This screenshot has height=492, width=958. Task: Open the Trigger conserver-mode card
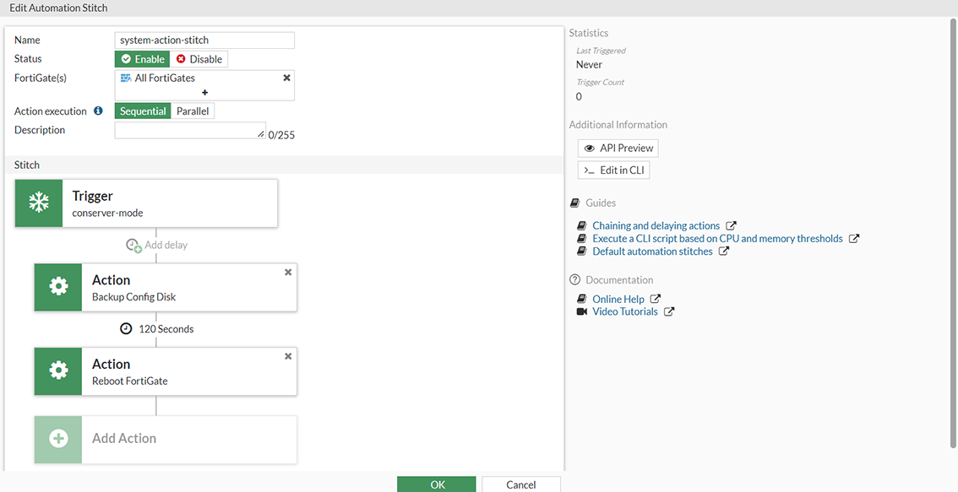coord(147,203)
